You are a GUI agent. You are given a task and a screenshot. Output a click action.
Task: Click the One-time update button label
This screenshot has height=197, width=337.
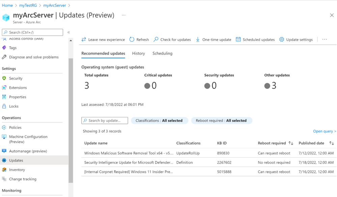pos(217,39)
